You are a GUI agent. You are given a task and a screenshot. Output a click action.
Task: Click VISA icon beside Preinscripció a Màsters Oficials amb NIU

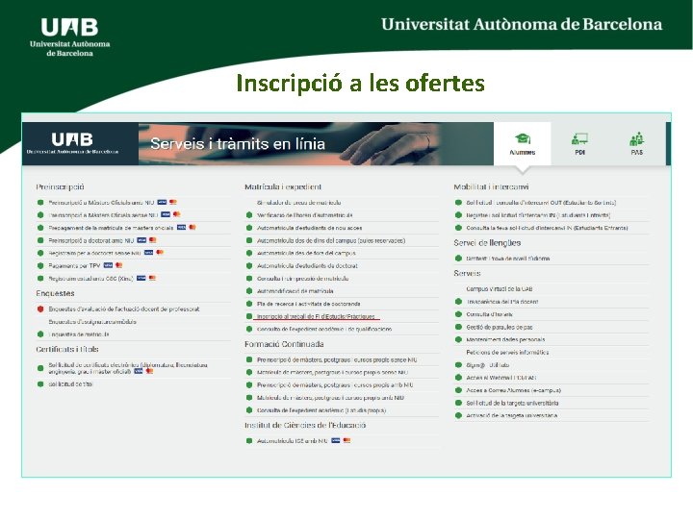(162, 202)
